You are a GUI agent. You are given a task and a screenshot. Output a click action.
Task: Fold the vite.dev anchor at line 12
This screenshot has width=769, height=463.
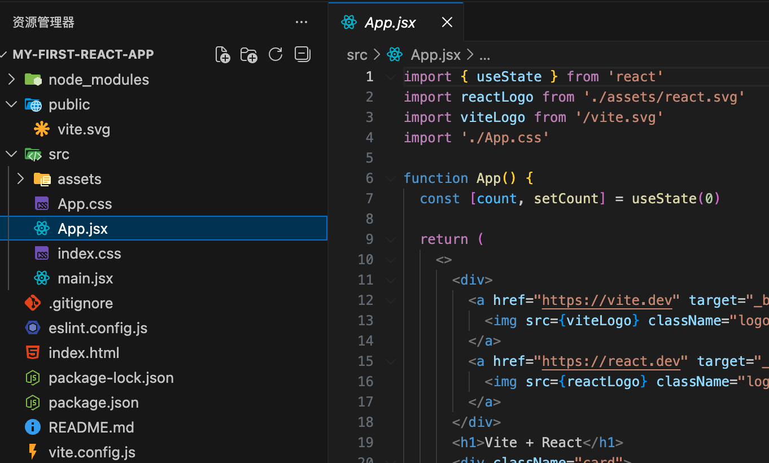pos(391,300)
